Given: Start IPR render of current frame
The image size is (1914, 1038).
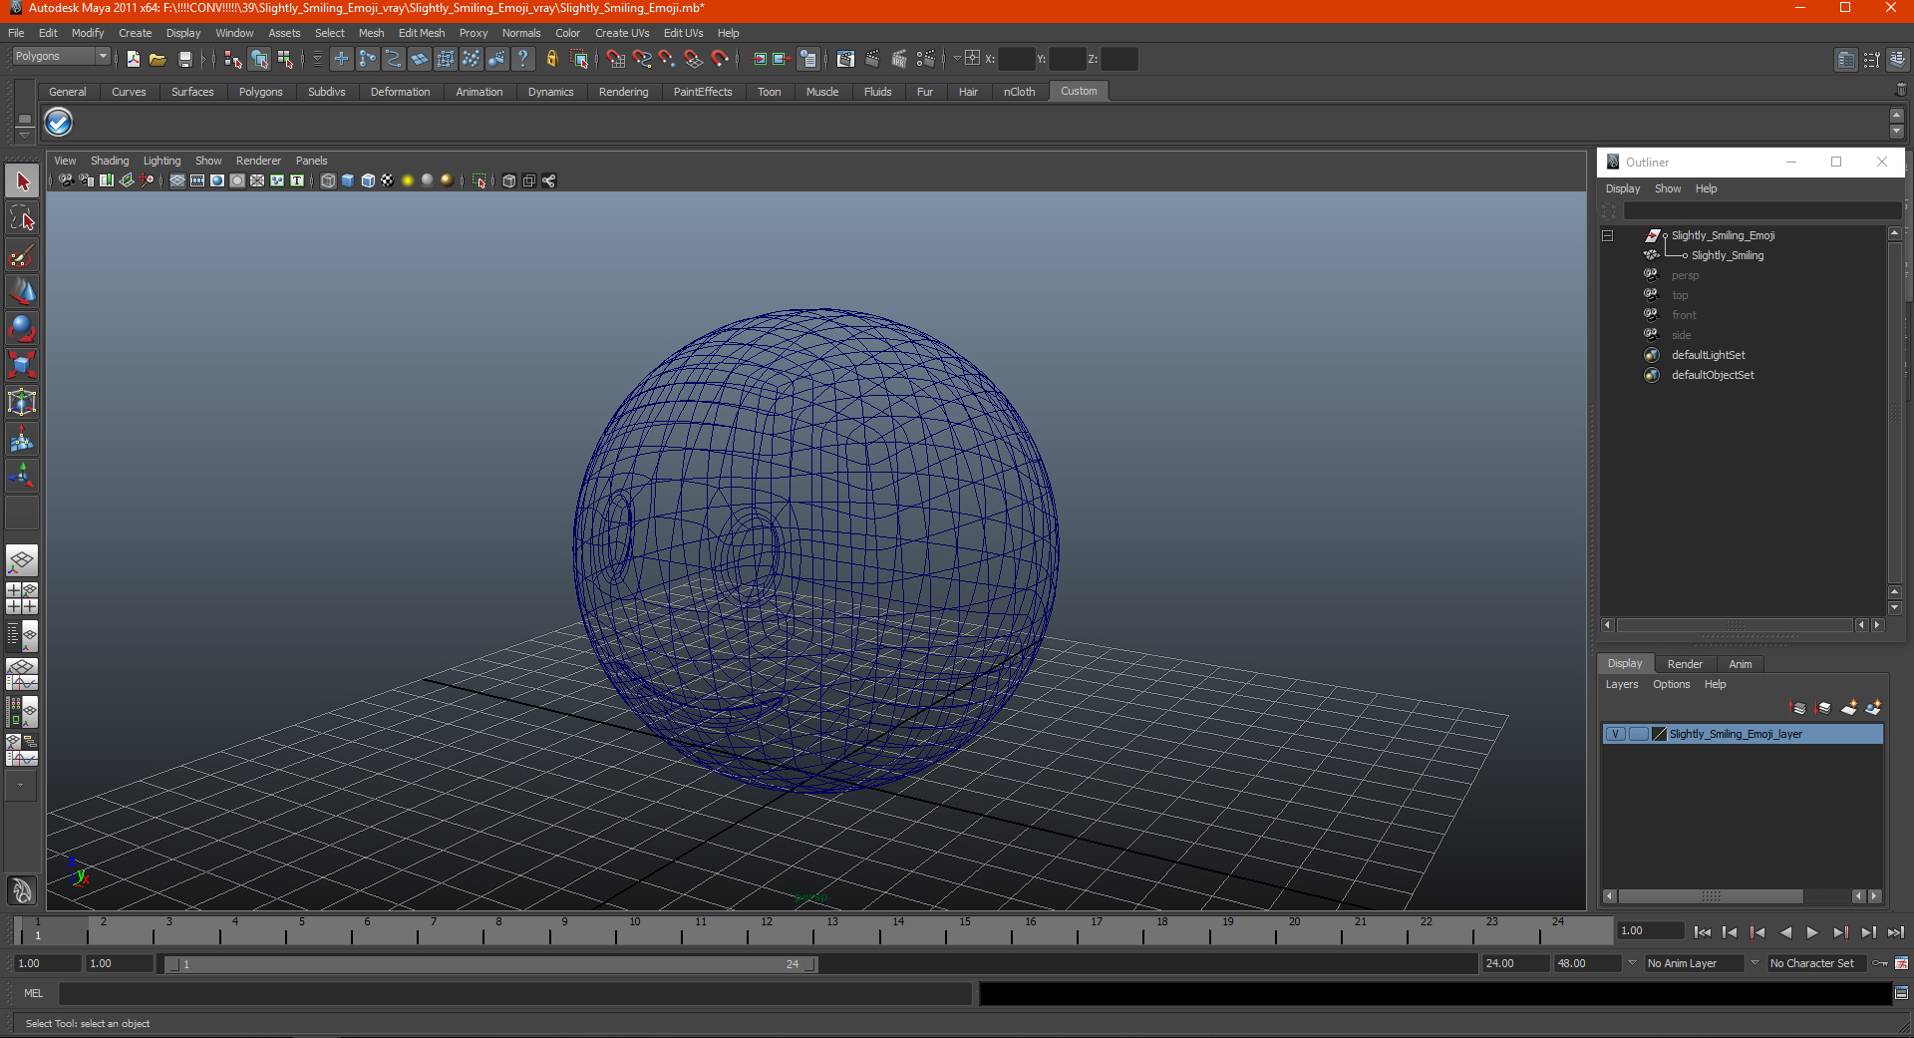Looking at the screenshot, I should 898,59.
